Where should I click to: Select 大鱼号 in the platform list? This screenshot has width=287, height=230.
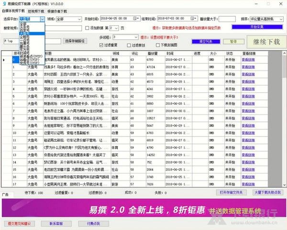click(x=32, y=34)
